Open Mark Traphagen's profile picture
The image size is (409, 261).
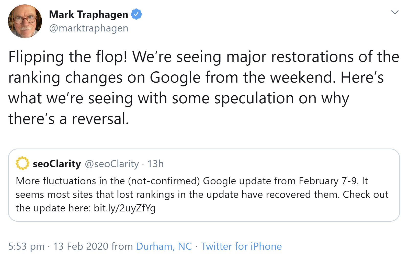[x=25, y=21]
